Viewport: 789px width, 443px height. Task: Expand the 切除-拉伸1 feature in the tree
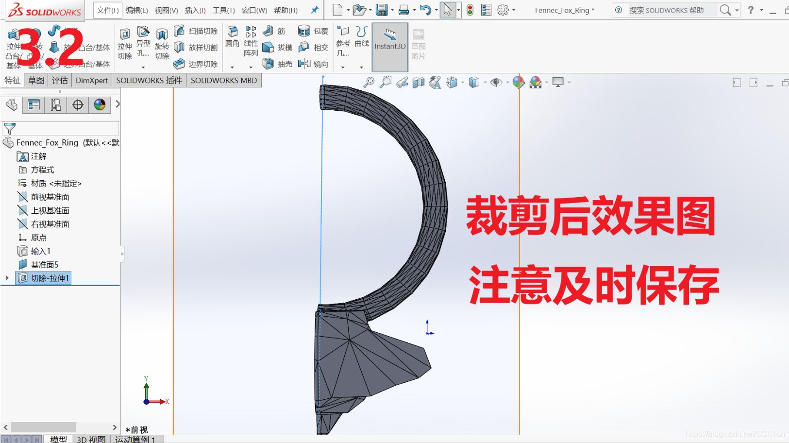pyautogui.click(x=7, y=278)
